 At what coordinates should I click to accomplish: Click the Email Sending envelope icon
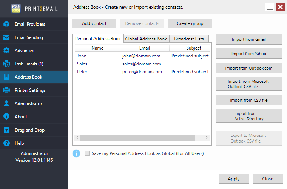pos(6,37)
